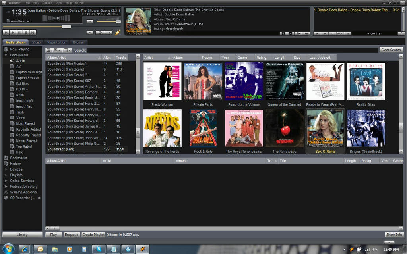Switch to the Visualization tab
Viewport: 407px width, 254px height.
click(56, 42)
